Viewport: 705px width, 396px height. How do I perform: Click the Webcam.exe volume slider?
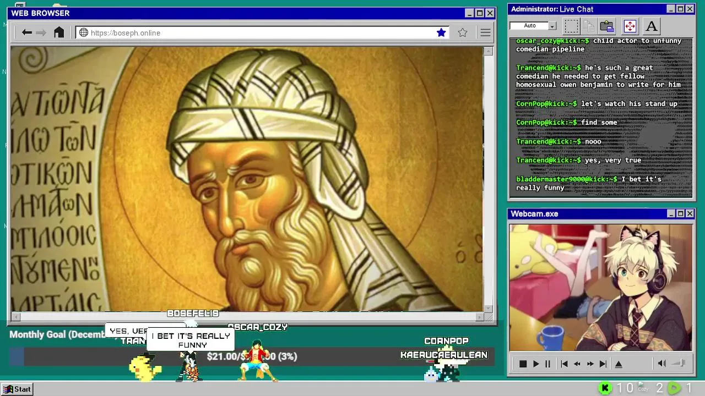679,363
